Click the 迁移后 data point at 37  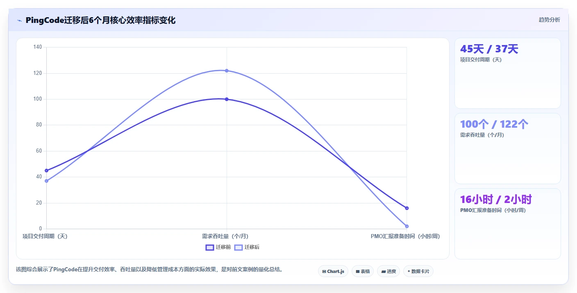(46, 181)
